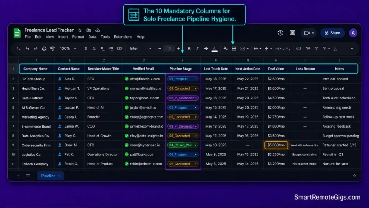Open the horizontal align dropdown

click(x=257, y=48)
